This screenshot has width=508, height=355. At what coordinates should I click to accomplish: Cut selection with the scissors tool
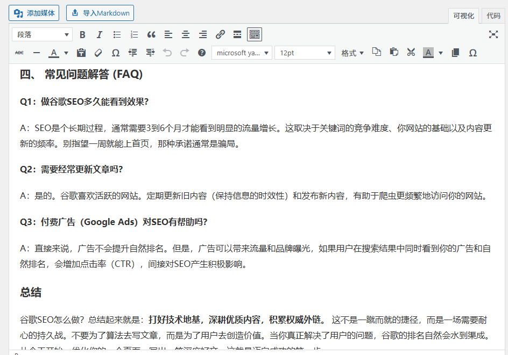click(x=411, y=53)
